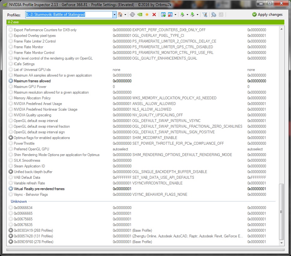Expand the dropdown arrow beside home icon
291x256 pixels.
point(125,15)
